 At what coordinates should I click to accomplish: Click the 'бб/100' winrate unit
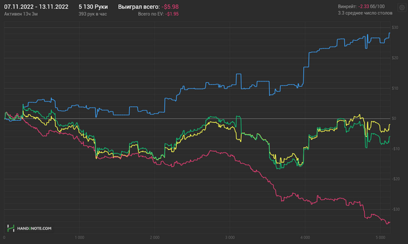[377, 6]
